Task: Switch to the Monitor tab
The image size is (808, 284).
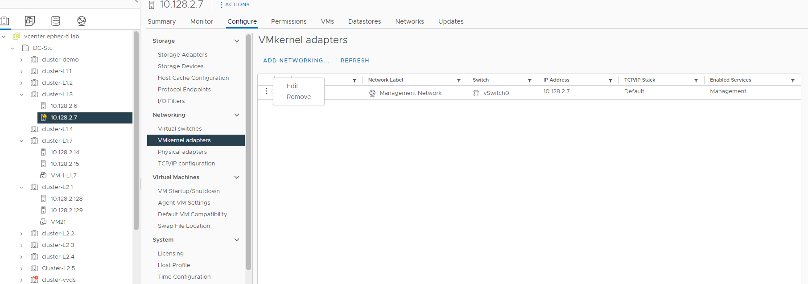Action: pos(202,21)
